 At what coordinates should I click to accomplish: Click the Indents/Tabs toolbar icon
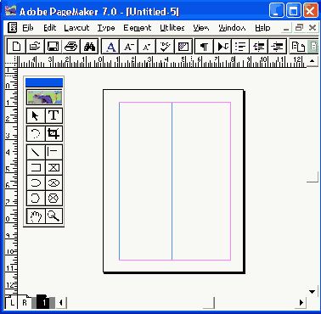click(222, 46)
